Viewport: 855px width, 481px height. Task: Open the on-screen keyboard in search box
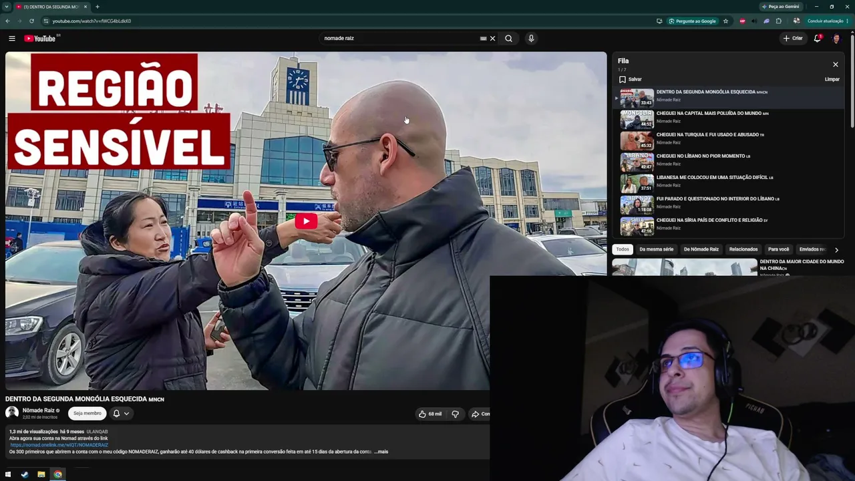tap(483, 39)
